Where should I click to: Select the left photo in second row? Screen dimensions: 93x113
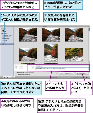28,55
